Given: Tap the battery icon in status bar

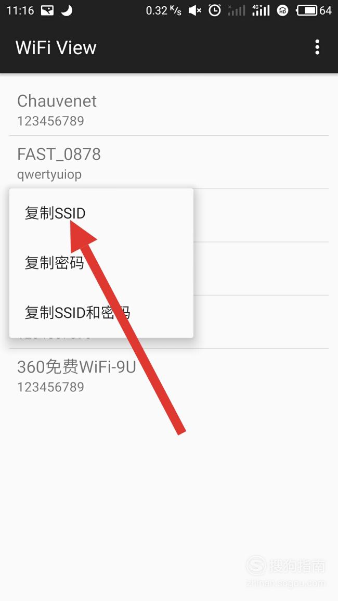Looking at the screenshot, I should coord(307,10).
